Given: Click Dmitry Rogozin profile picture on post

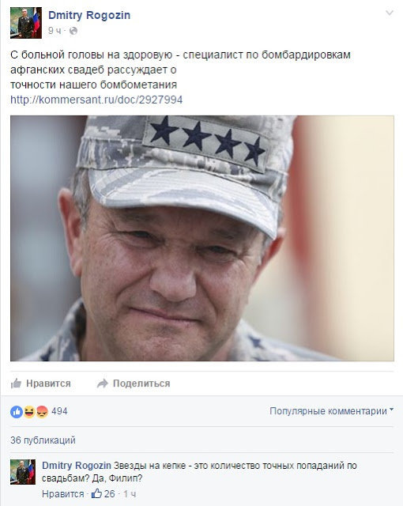Looking at the screenshot, I should click(x=26, y=23).
